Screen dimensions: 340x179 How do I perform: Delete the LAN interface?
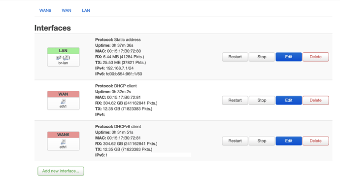pyautogui.click(x=315, y=57)
